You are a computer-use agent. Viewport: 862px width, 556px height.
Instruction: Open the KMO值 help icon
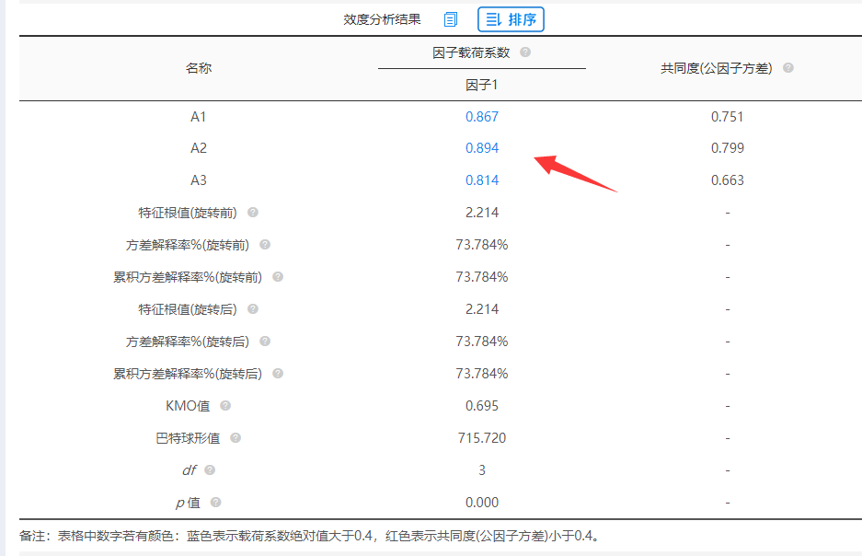(225, 406)
